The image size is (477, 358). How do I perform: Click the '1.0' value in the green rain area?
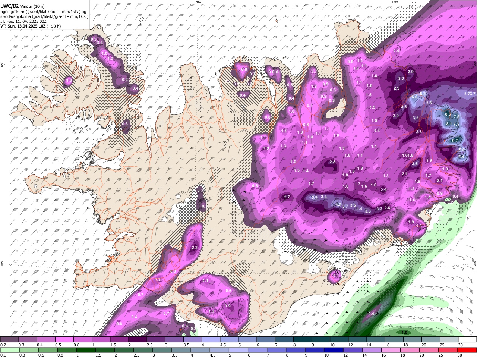point(404,332)
